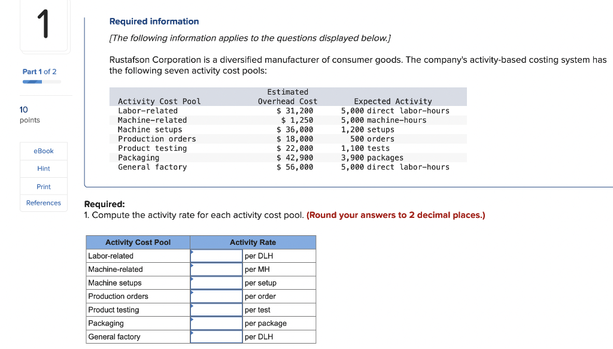The image size is (613, 349).
Task: Open the eBook resource
Action: coord(43,151)
